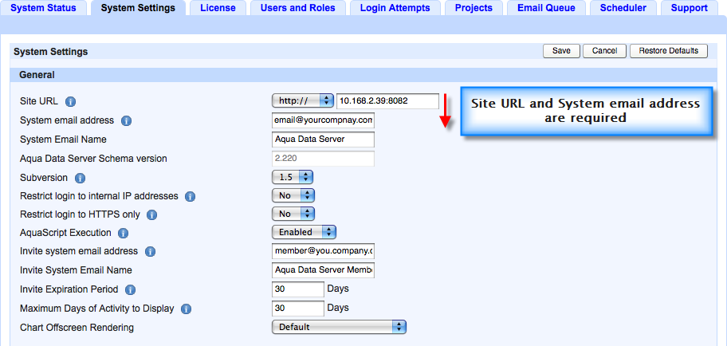Screen dimensions: 727x346
Task: Click Restore Defaults button
Action: (669, 51)
